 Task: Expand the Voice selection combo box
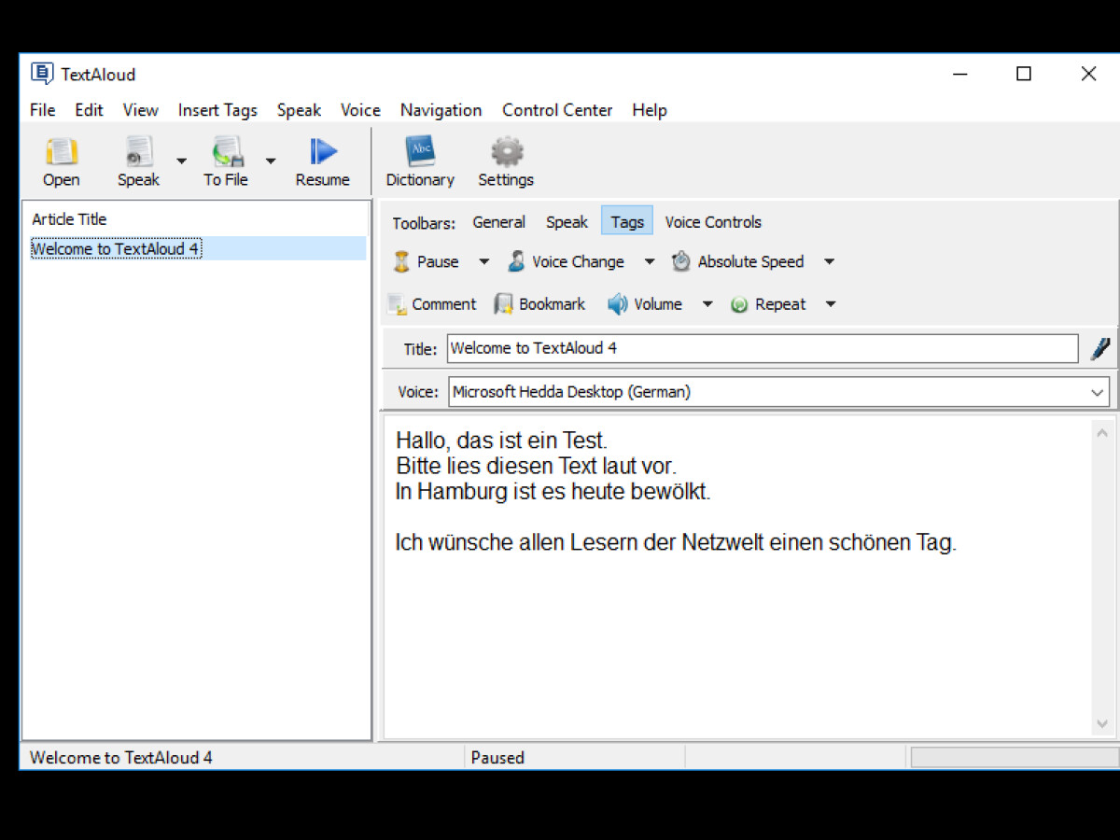(1098, 391)
